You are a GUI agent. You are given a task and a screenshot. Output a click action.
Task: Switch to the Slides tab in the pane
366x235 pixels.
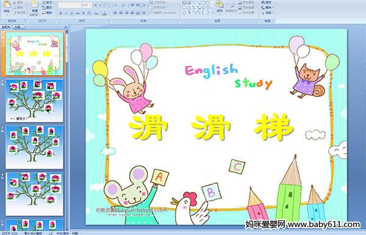6,27
